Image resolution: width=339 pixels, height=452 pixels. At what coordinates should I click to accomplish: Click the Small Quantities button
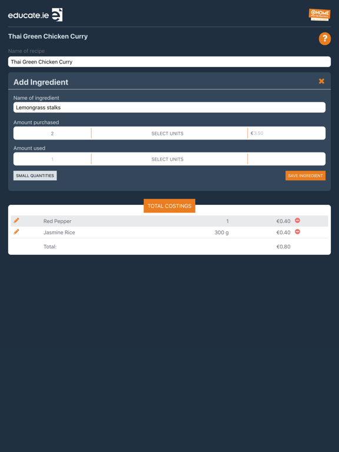(x=35, y=175)
